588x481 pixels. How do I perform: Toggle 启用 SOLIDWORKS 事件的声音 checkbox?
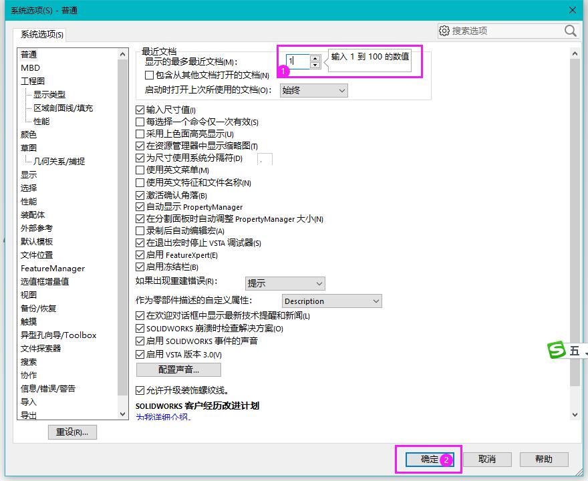[140, 341]
